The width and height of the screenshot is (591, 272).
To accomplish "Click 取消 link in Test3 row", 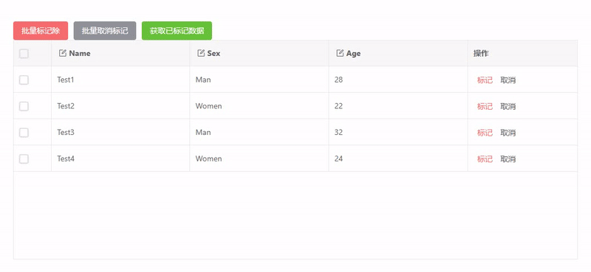I will (508, 133).
